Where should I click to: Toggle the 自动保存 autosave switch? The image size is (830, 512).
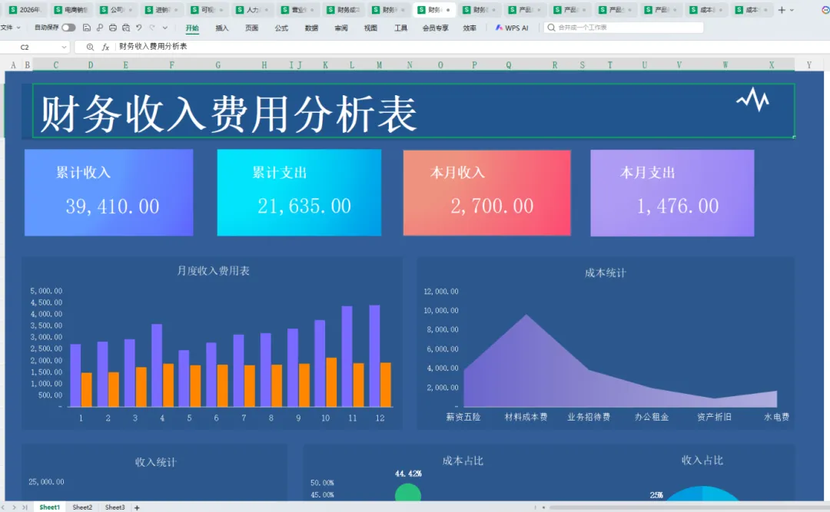click(68, 28)
